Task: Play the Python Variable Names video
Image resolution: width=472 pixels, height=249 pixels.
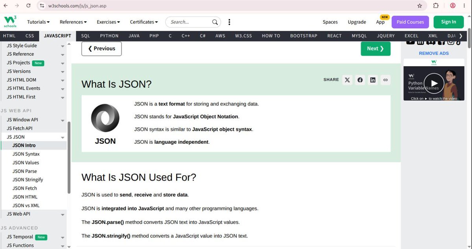Action: coord(434,83)
